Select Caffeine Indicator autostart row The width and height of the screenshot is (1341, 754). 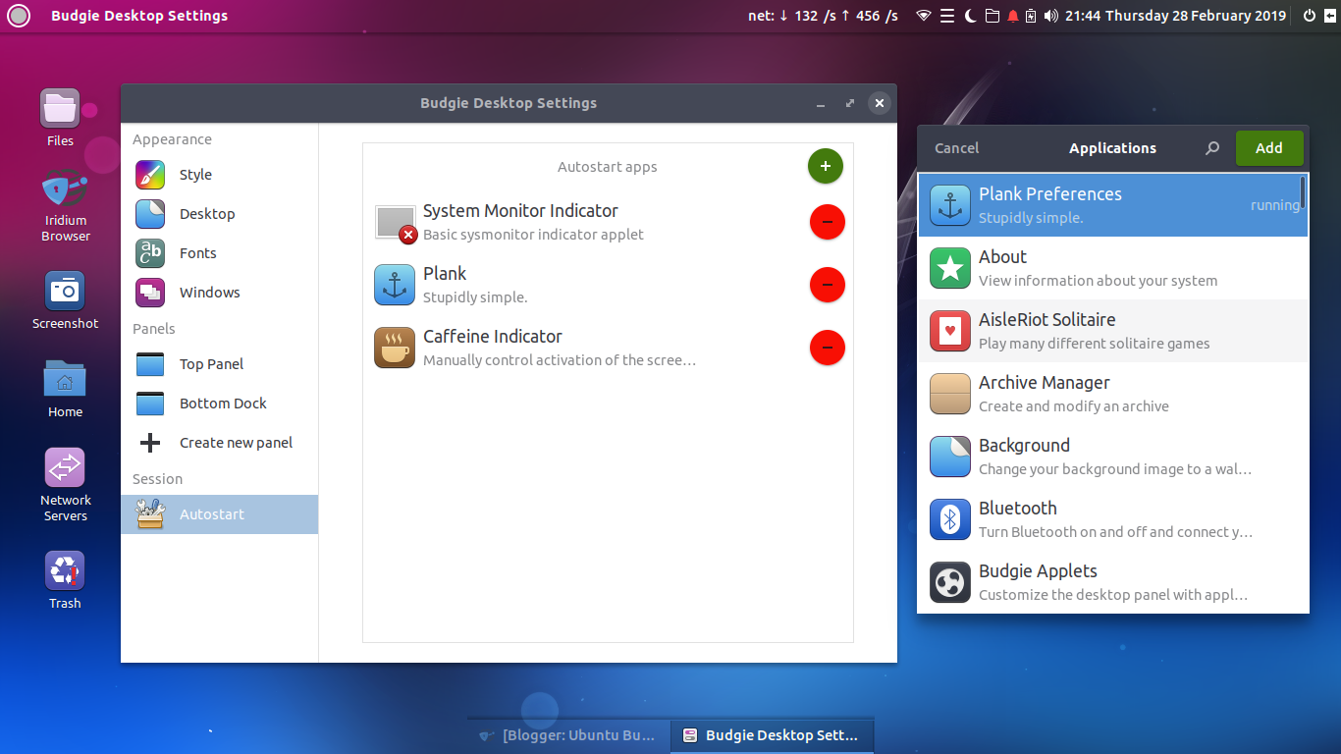tap(608, 348)
